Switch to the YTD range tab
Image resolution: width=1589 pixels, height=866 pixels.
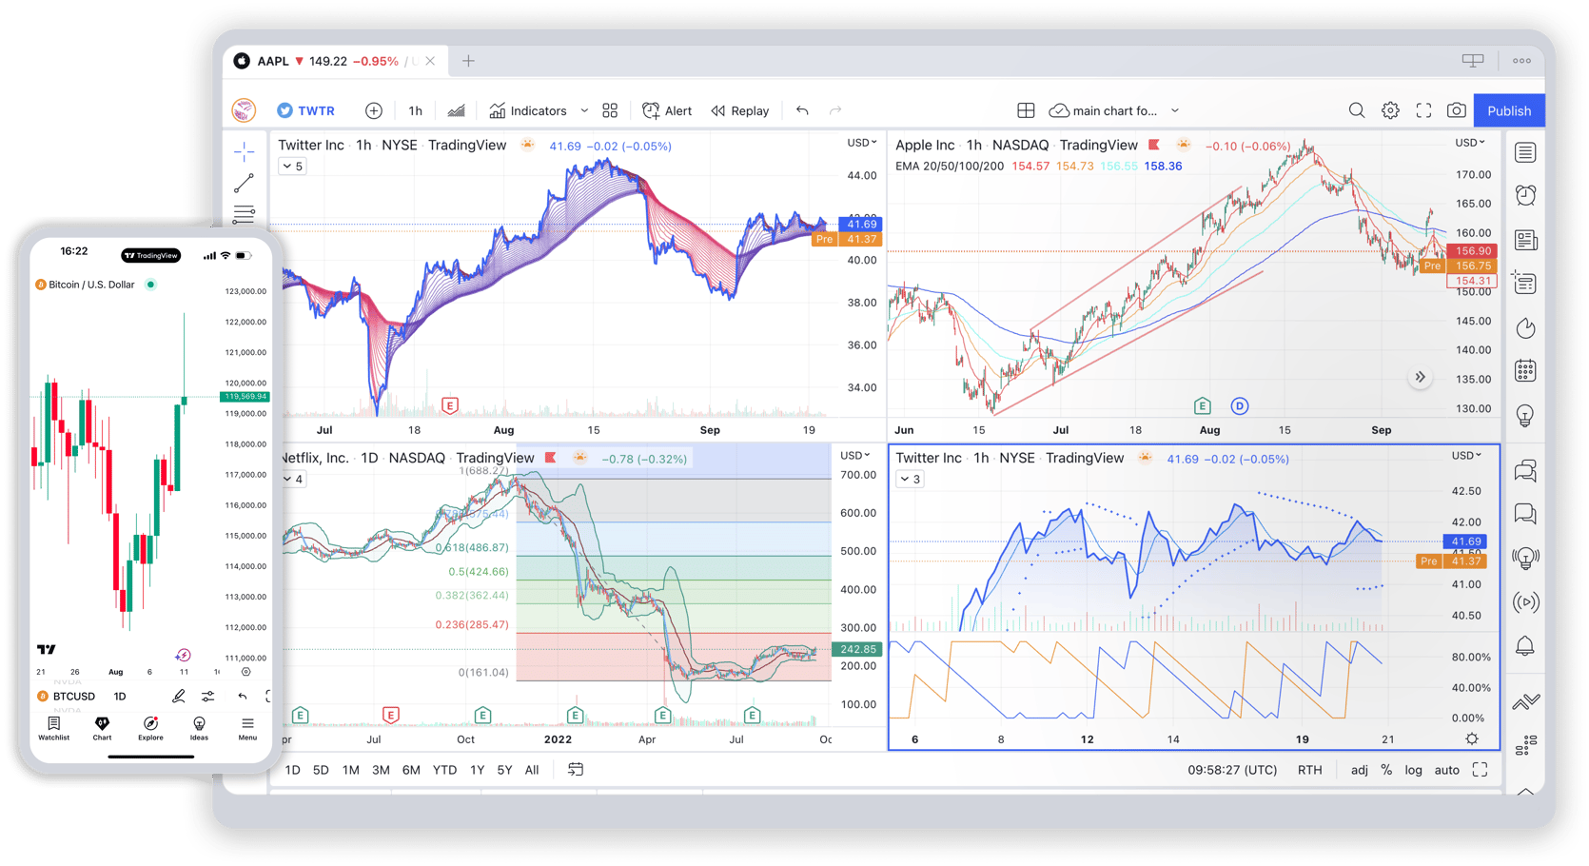(x=443, y=770)
